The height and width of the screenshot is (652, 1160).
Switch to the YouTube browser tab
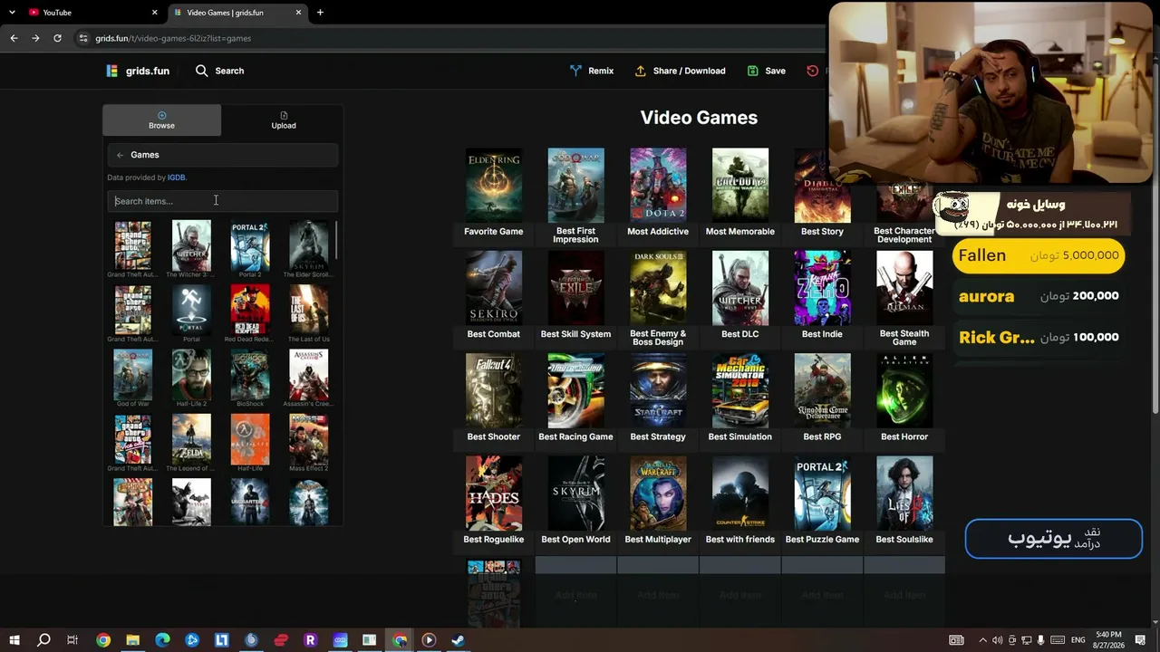tap(92, 13)
